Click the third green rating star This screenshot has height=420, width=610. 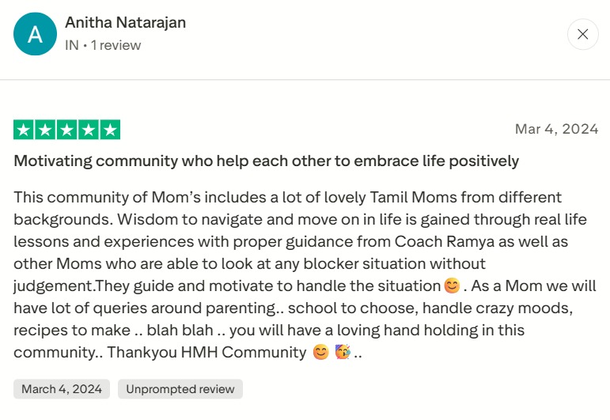[67, 130]
